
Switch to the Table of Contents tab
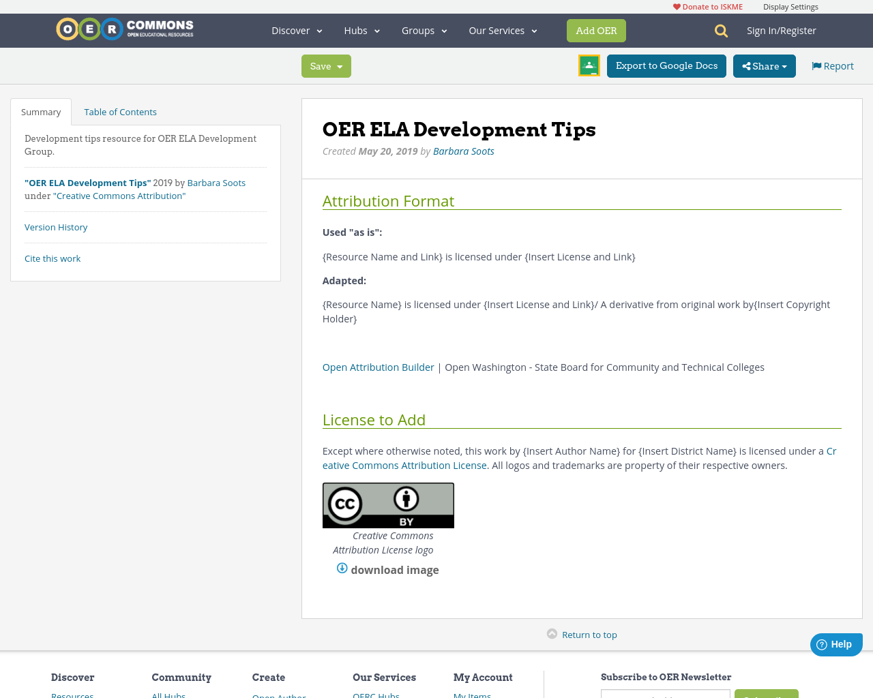120,112
